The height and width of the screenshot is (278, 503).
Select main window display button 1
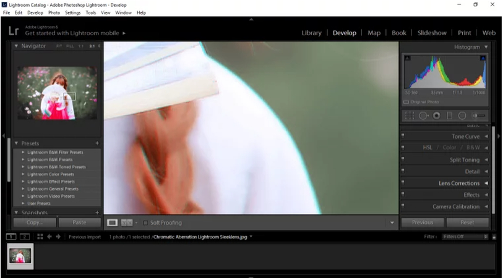[x=11, y=237]
